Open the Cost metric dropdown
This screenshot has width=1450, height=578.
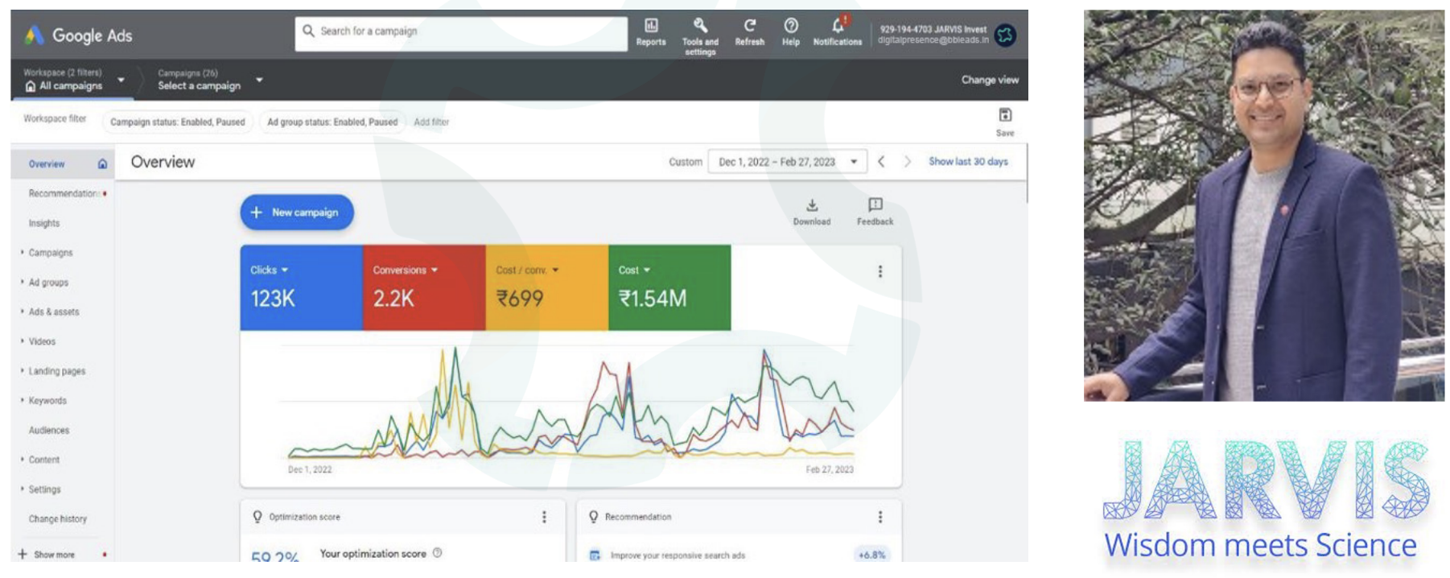coord(634,270)
